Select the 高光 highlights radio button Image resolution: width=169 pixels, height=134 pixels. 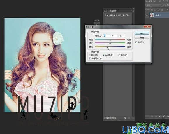coord(119,55)
